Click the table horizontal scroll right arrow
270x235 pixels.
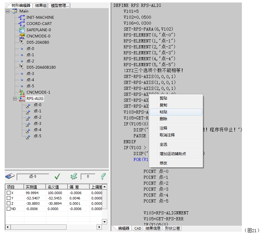pyautogui.click(x=99, y=227)
